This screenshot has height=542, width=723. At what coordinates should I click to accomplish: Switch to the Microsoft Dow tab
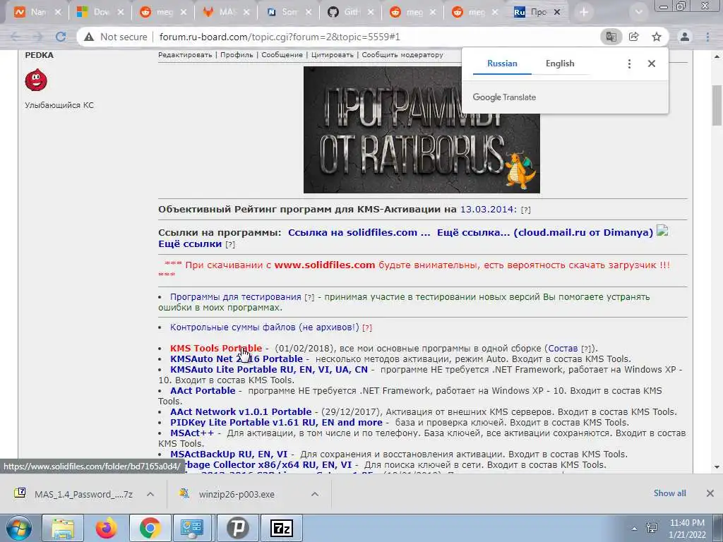tap(101, 13)
